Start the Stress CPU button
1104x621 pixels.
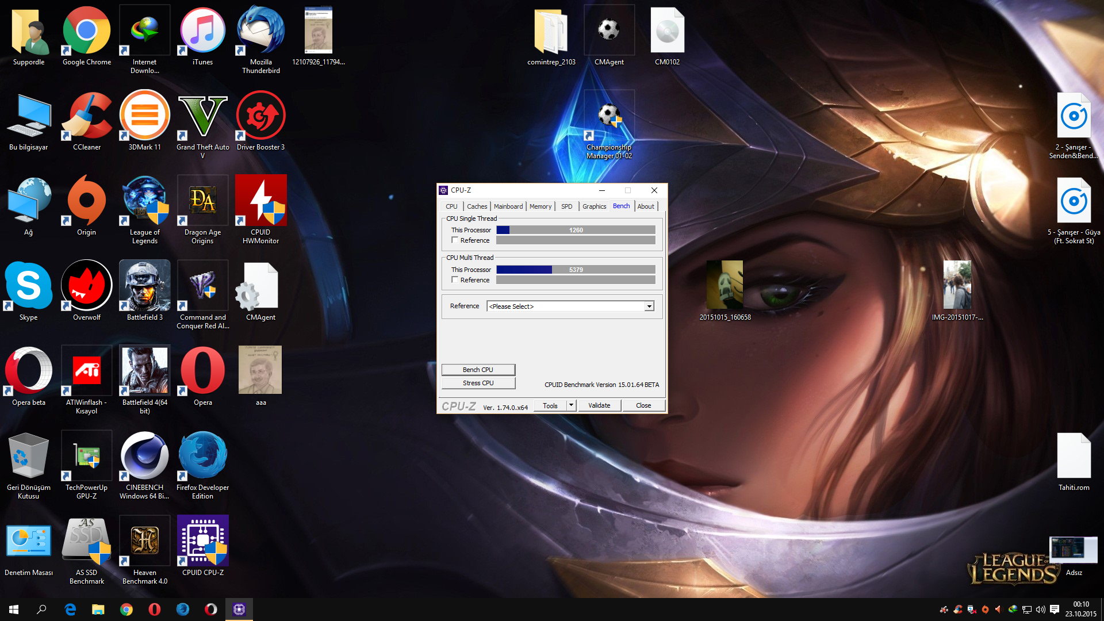tap(478, 383)
